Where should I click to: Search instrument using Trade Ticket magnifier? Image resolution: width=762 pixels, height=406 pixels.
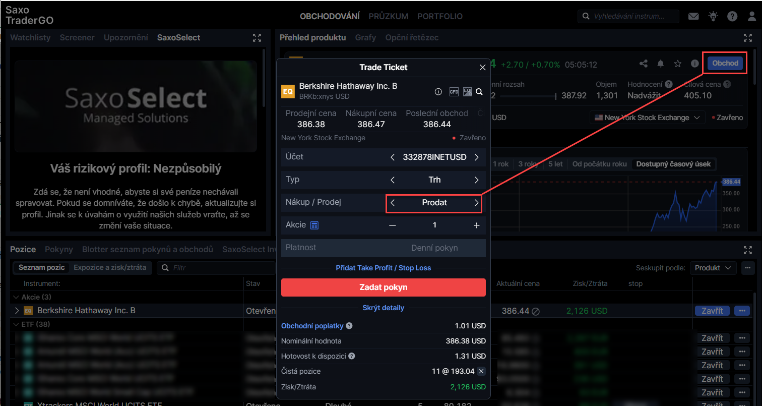[479, 92]
